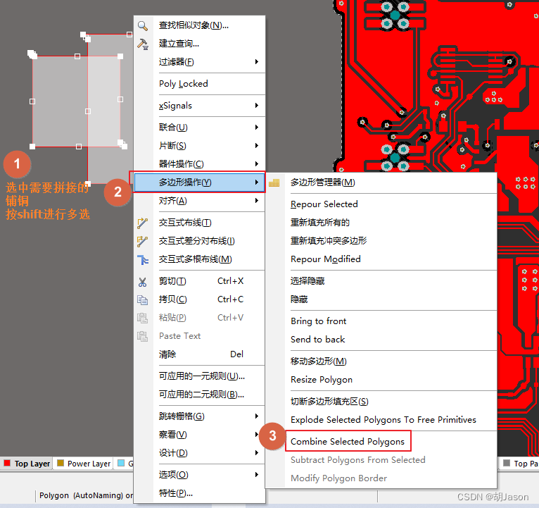
Task: Click the Paste Text clipboard icon
Action: (142, 336)
